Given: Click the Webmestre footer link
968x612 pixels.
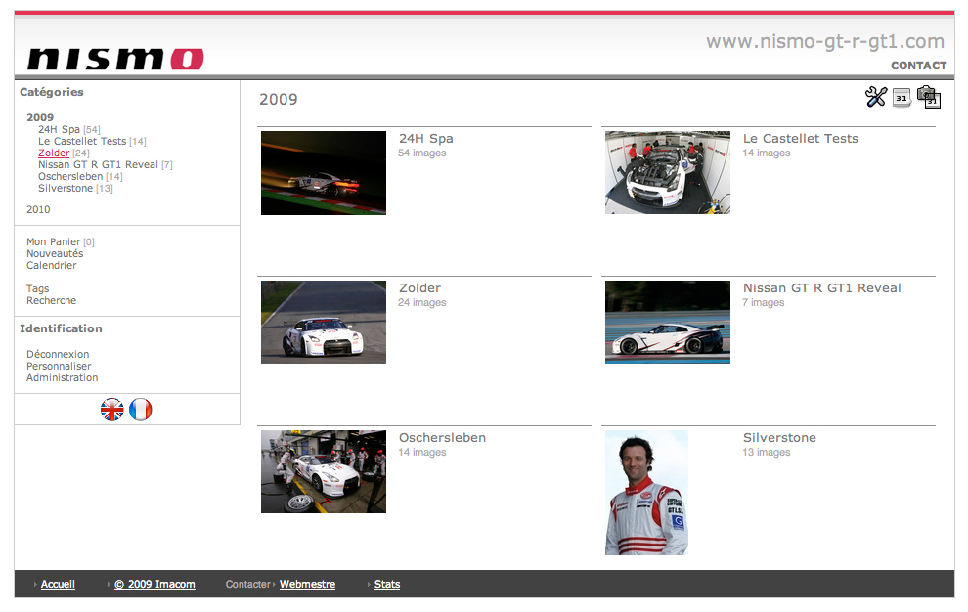Looking at the screenshot, I should (307, 585).
